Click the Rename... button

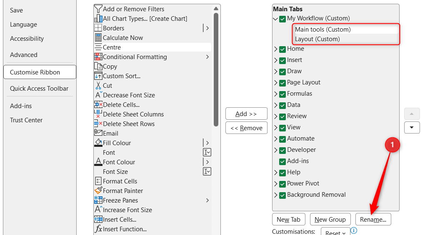coord(373,219)
